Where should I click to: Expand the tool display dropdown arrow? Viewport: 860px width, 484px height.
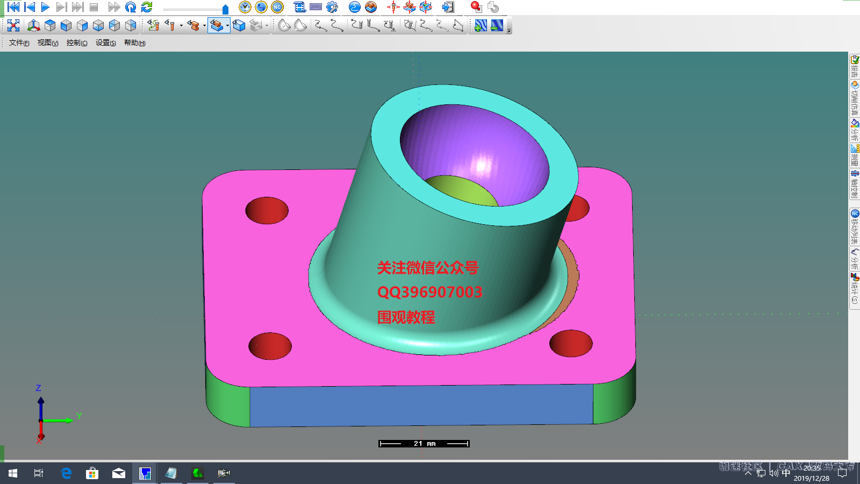(181, 26)
